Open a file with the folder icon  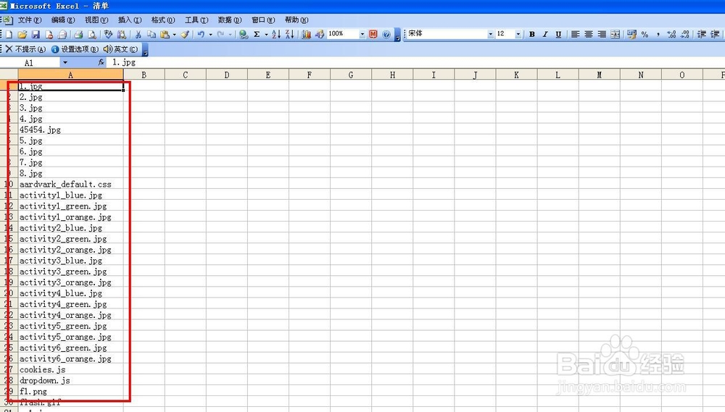[x=22, y=34]
